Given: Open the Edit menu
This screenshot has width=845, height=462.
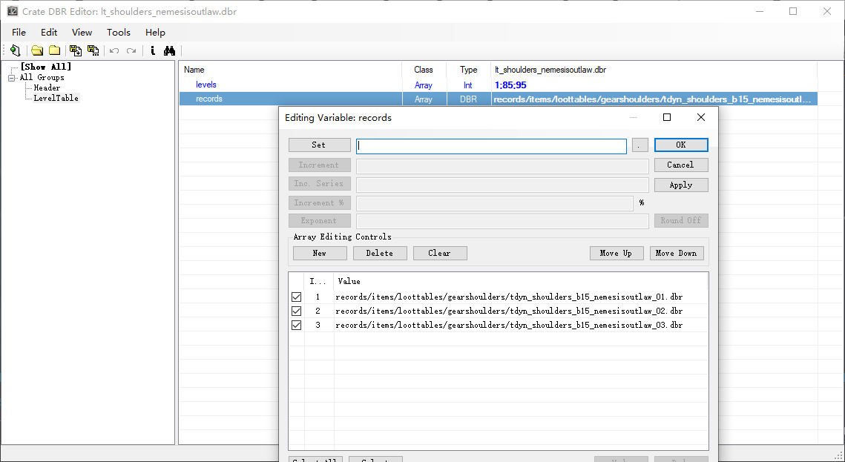Looking at the screenshot, I should (49, 33).
